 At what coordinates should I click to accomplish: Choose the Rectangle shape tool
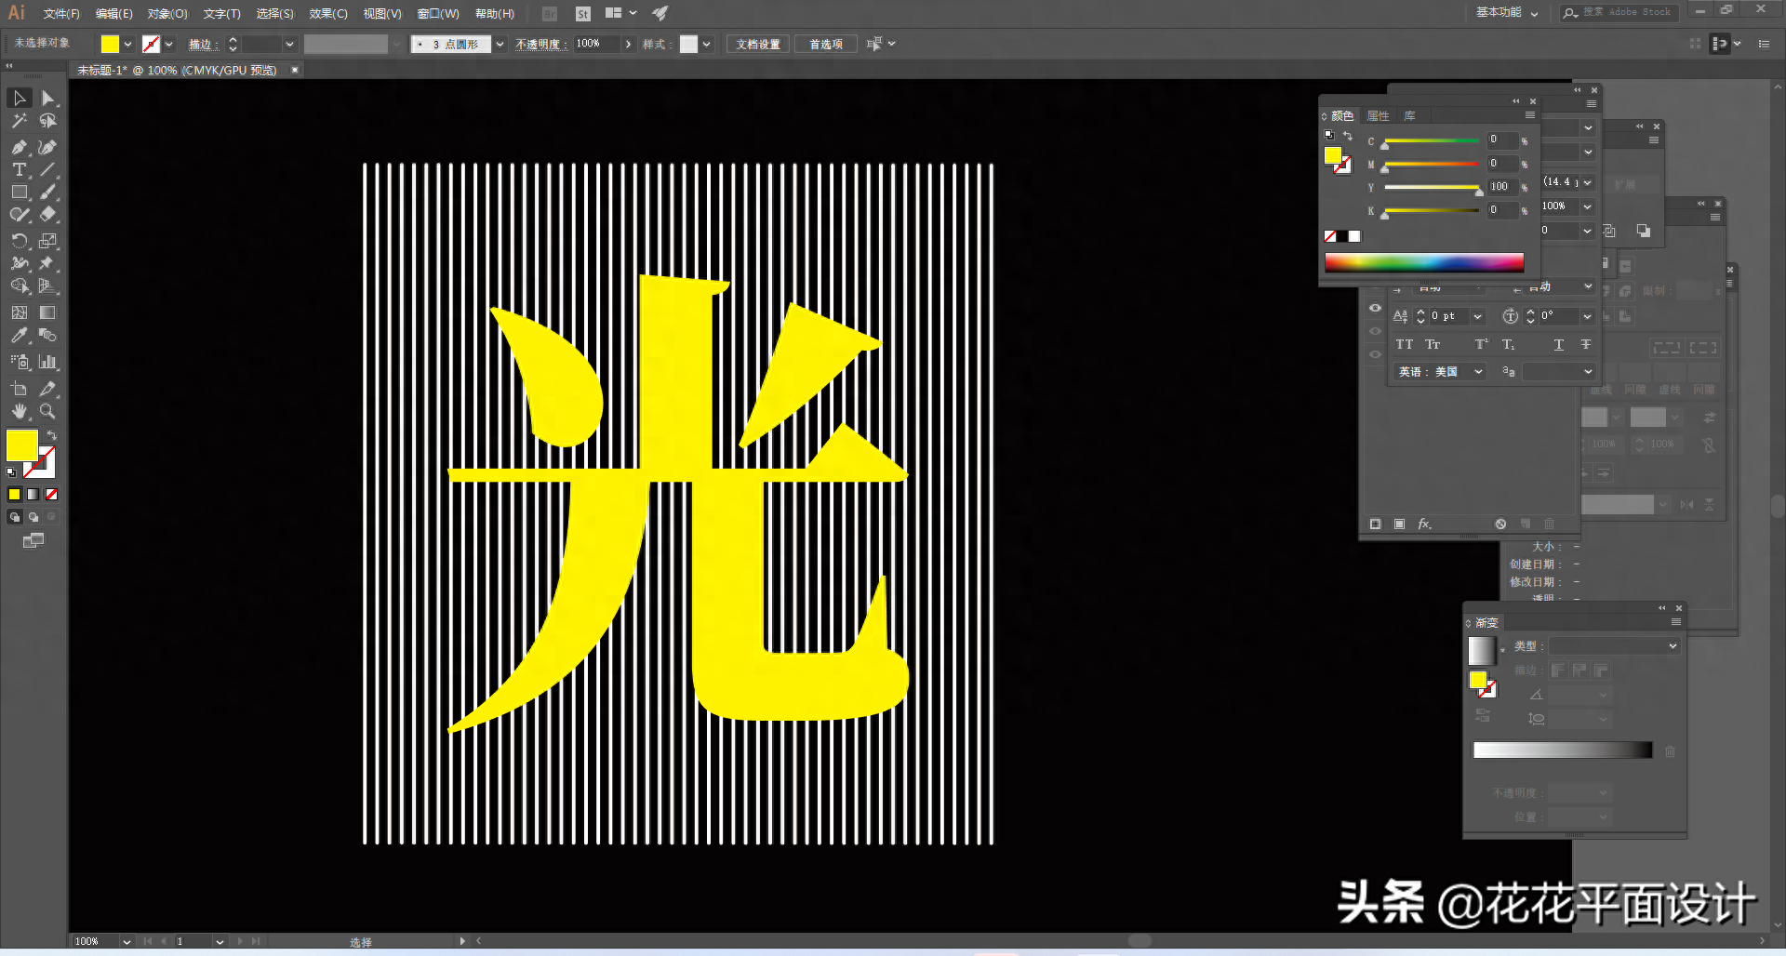pyautogui.click(x=19, y=193)
